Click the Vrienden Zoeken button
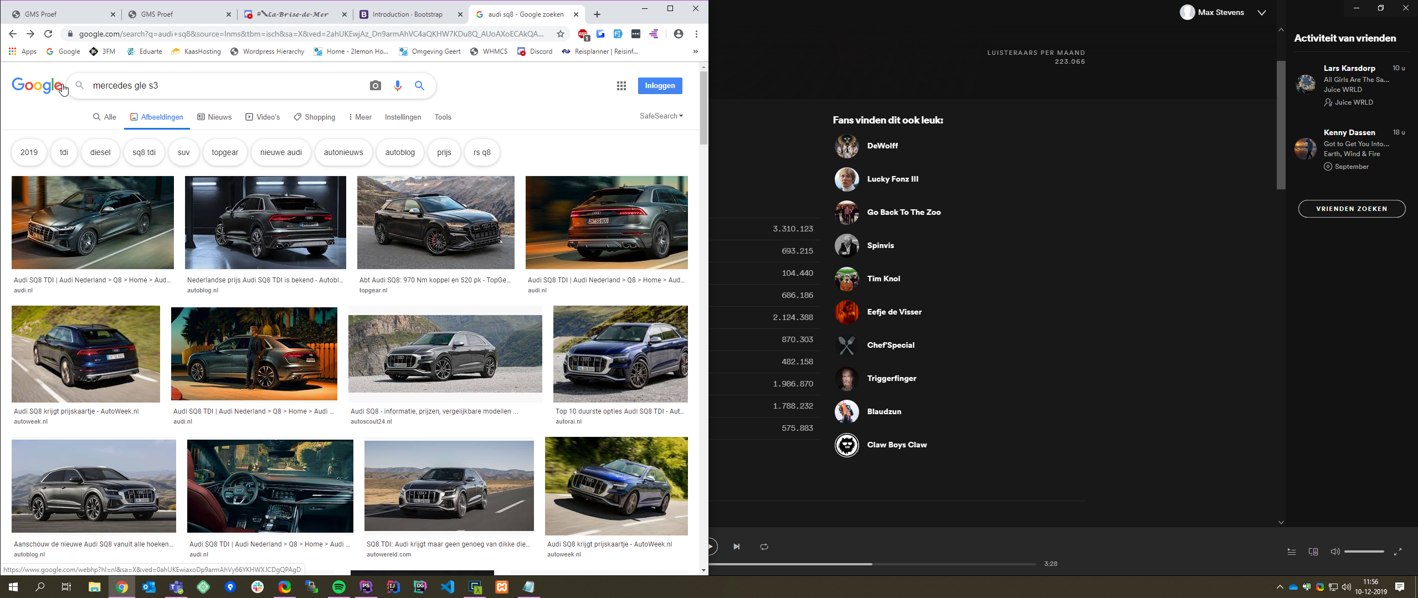This screenshot has height=598, width=1418. pos(1352,209)
